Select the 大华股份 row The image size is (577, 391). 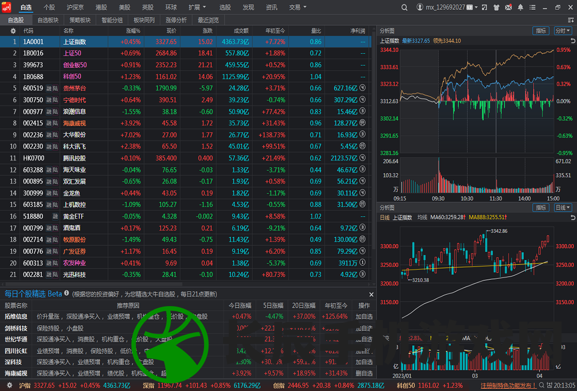point(186,135)
